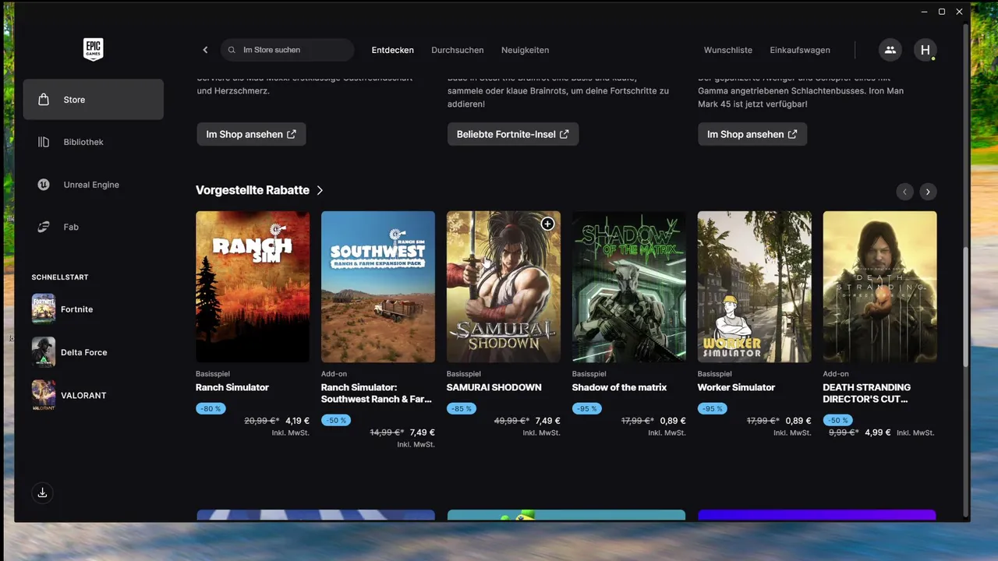Click the 4,19 € price
This screenshot has height=561, width=998.
pyautogui.click(x=298, y=421)
